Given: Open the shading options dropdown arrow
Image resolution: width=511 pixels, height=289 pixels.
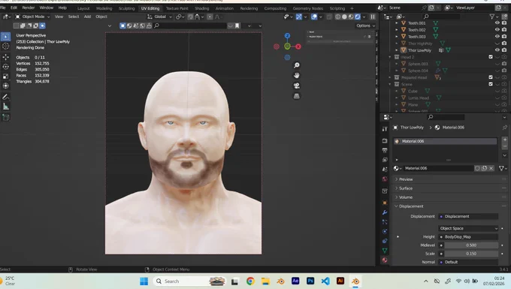Looking at the screenshot, I should [x=364, y=17].
